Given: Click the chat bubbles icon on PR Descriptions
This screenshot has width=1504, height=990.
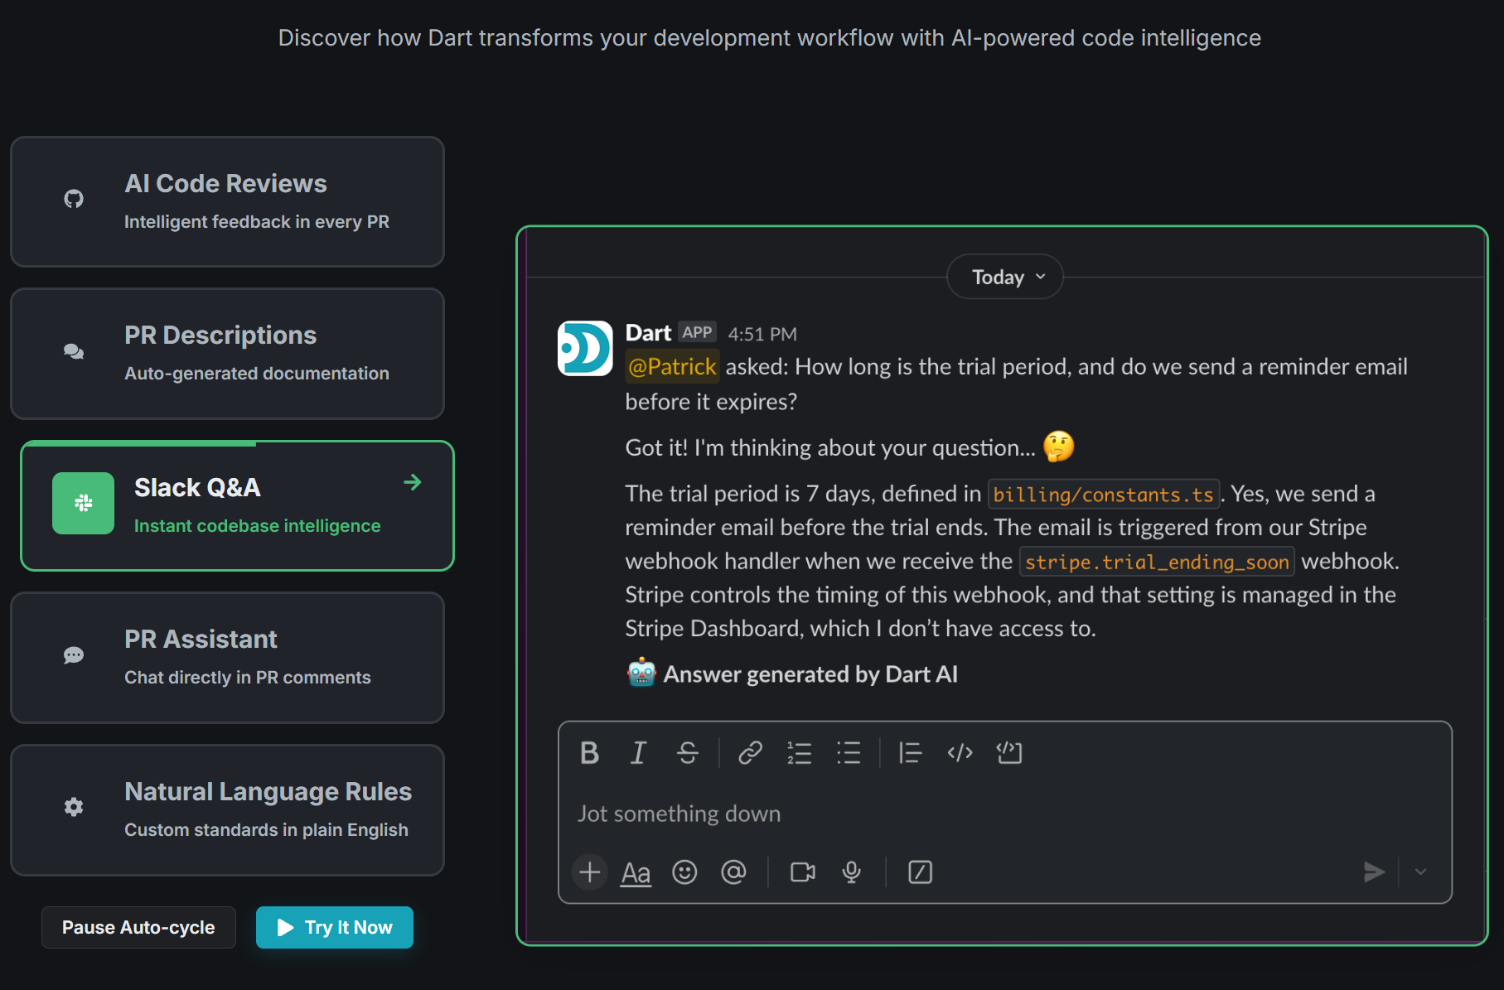Looking at the screenshot, I should (74, 351).
